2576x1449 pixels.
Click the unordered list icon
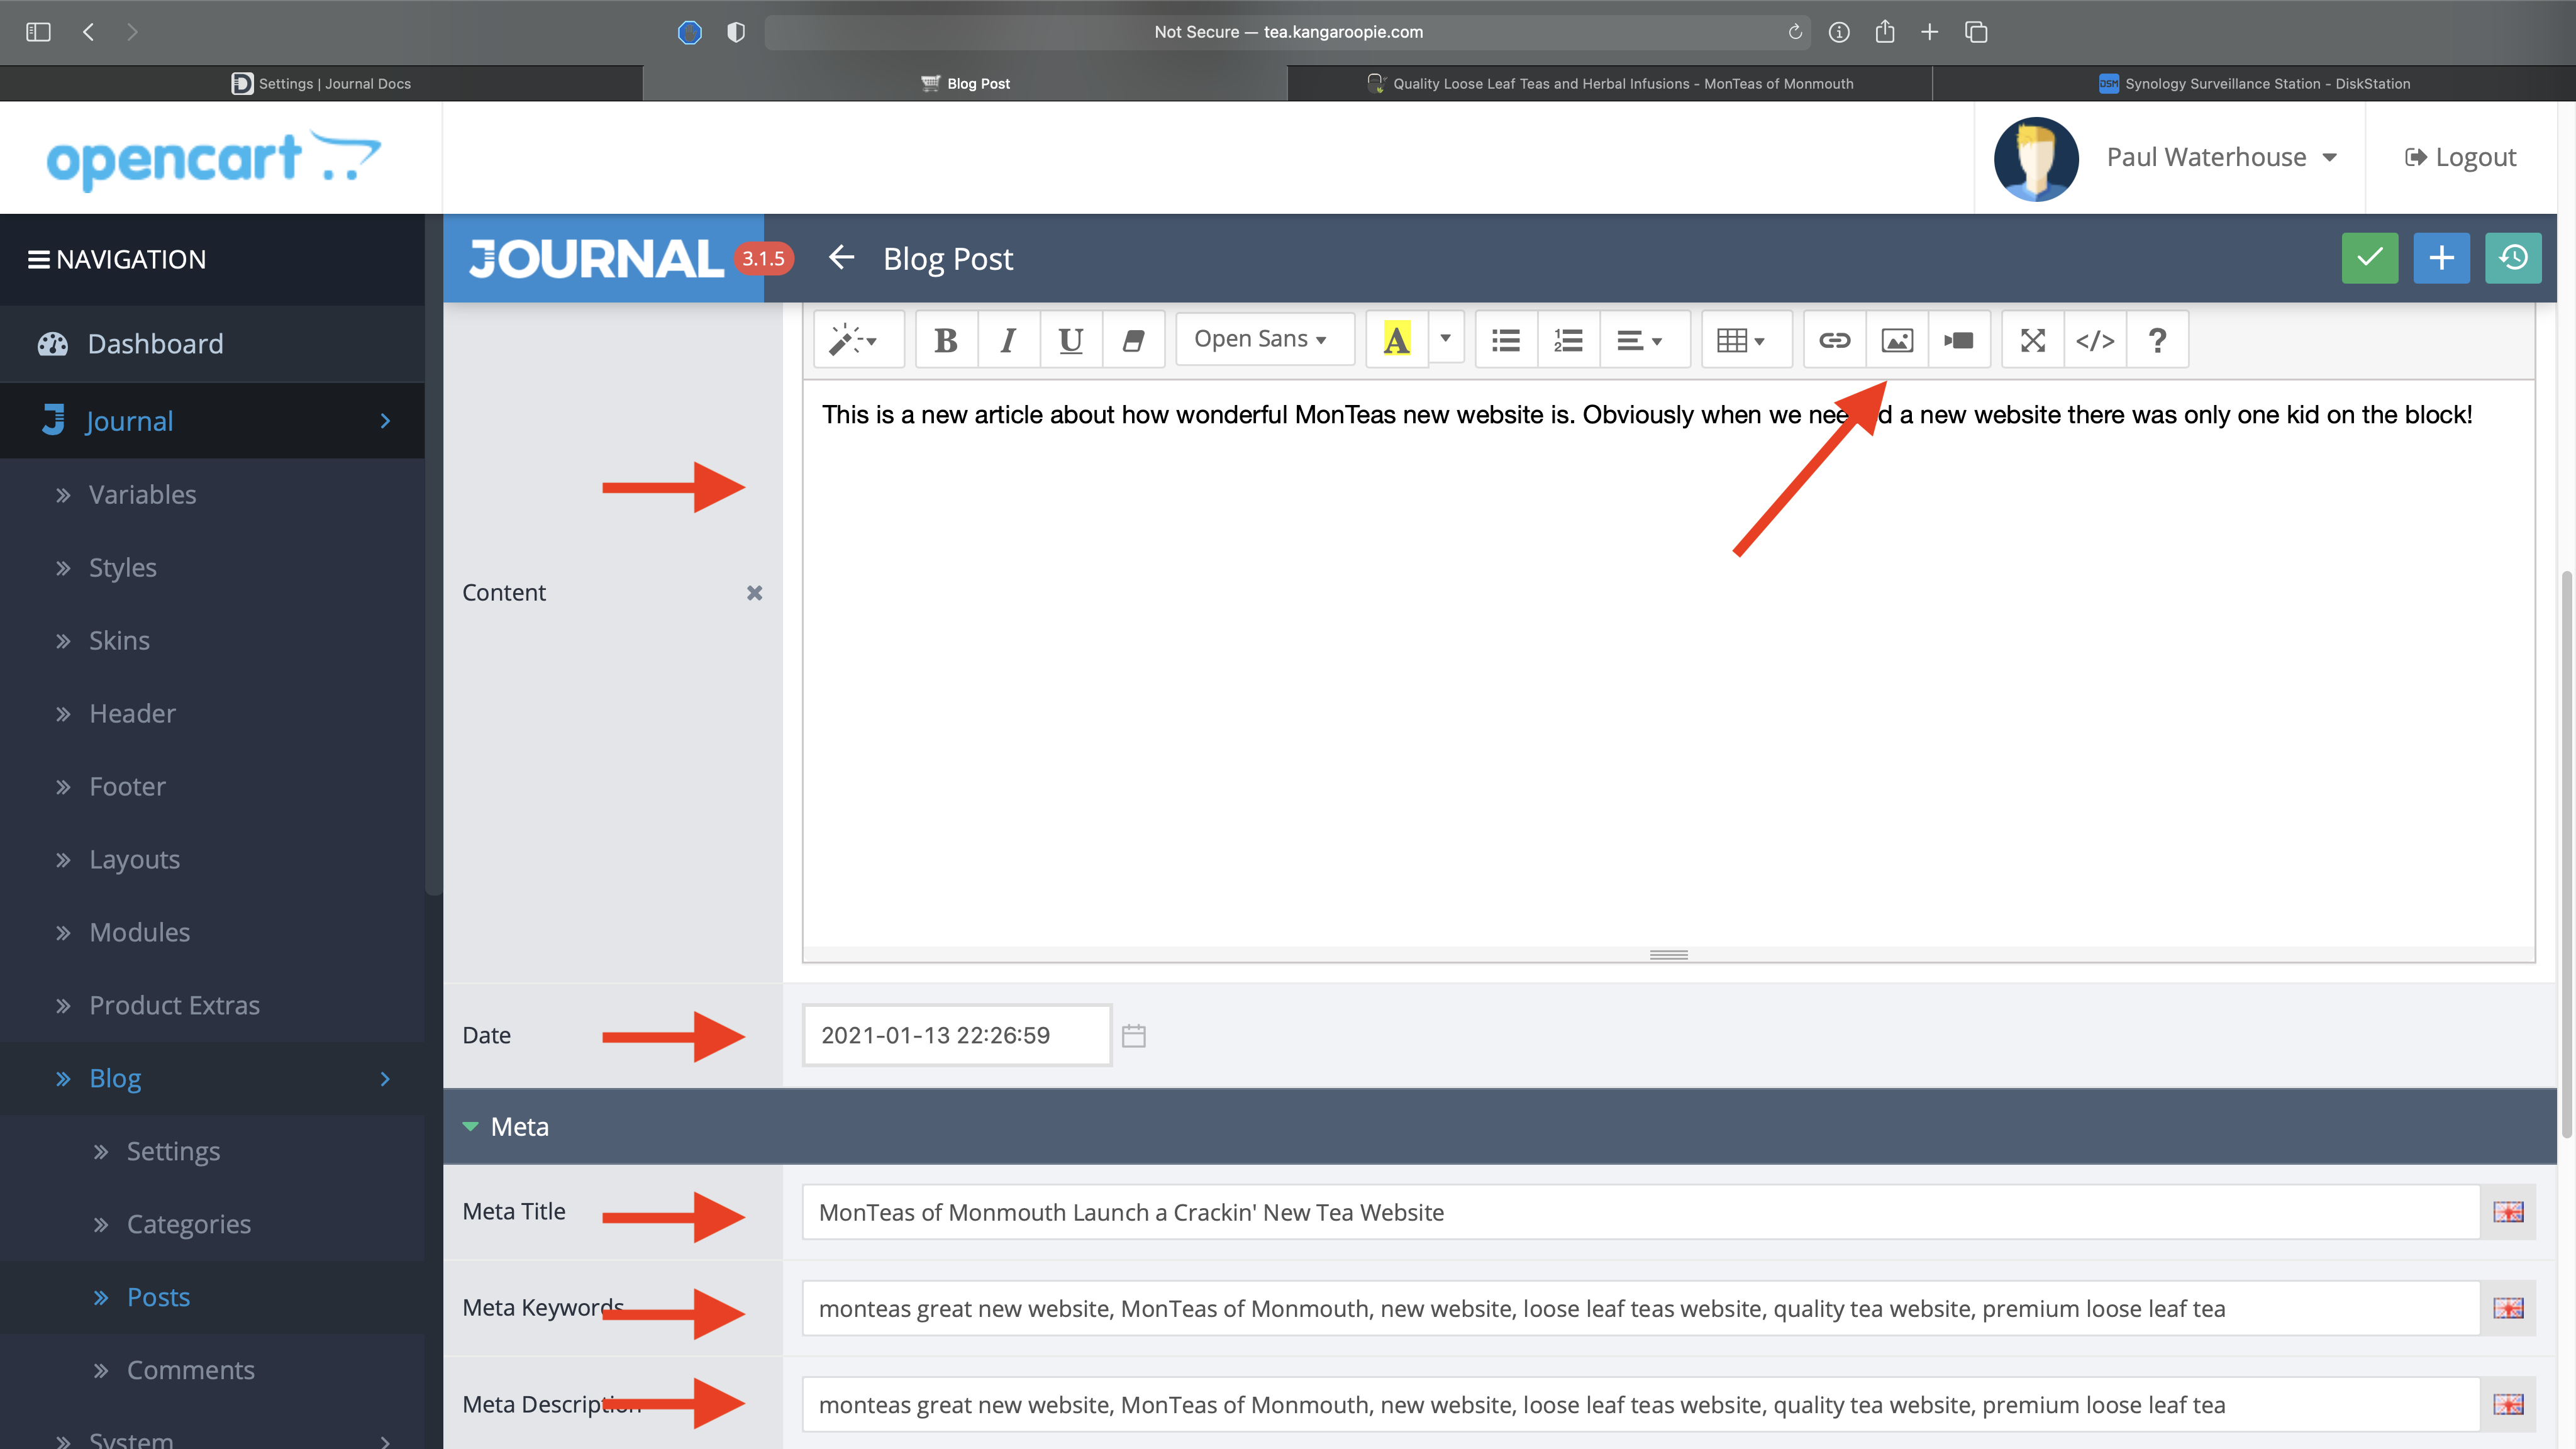(x=1506, y=340)
